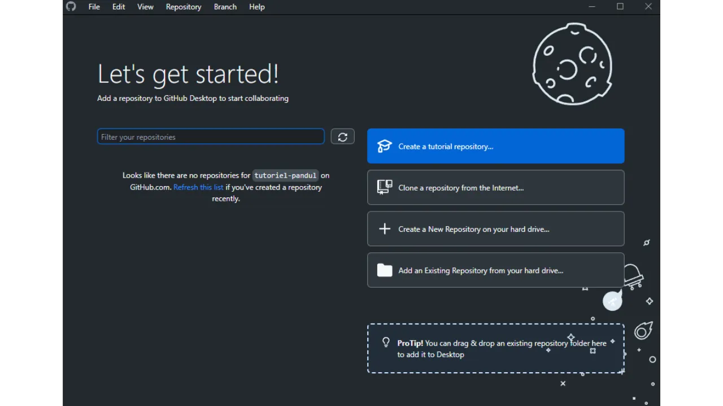The height and width of the screenshot is (406, 723).
Task: Focus the Filter your repositories field
Action: 211,136
